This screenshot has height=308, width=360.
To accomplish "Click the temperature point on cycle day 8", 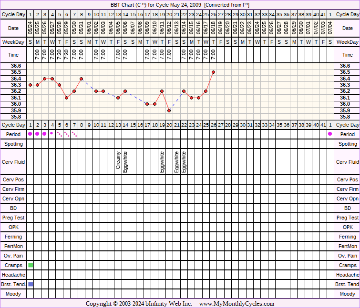I will (82, 79).
